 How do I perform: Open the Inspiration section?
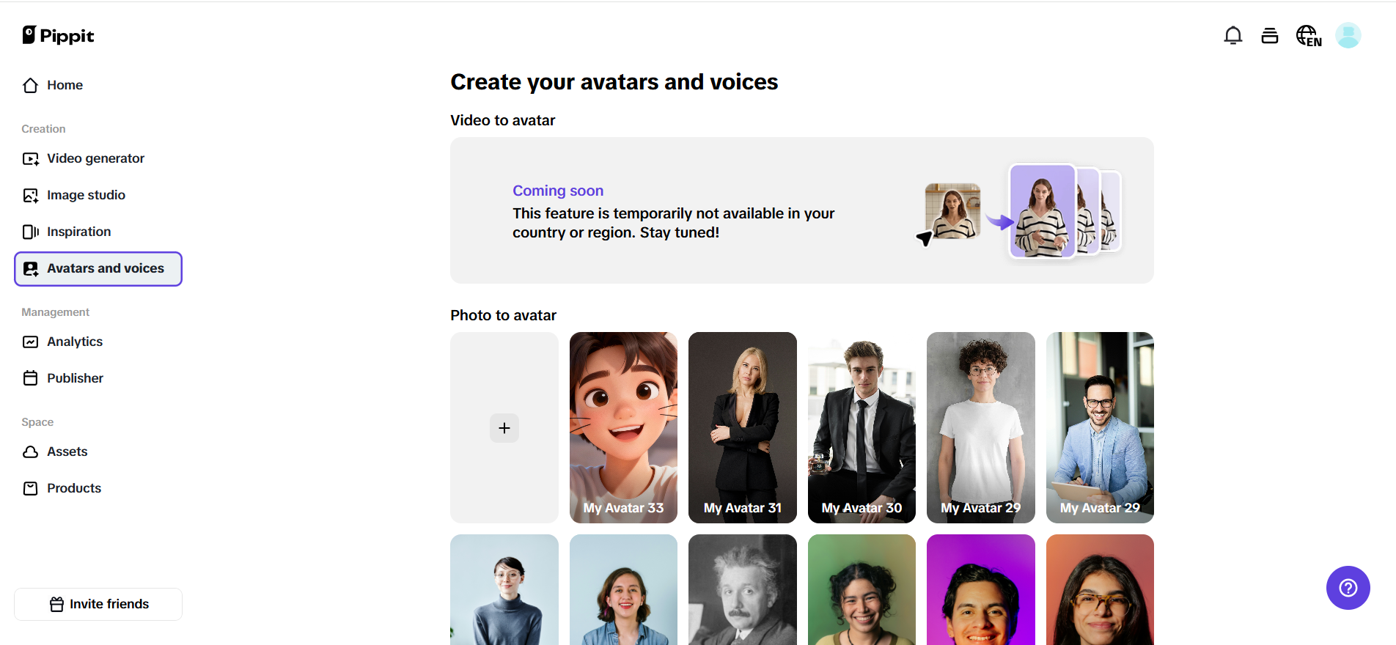click(x=78, y=232)
